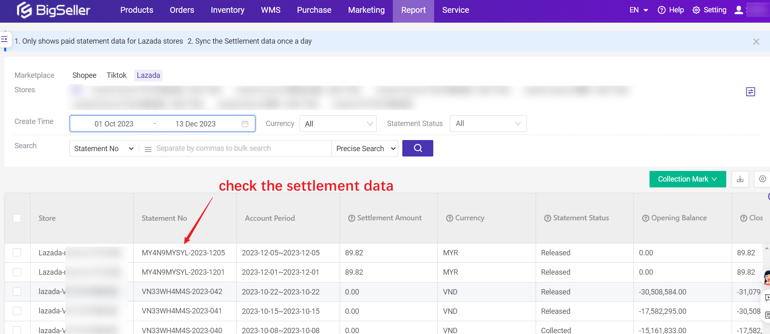Select the Shopee marketplace tab
Viewport: 770px width, 334px height.
(84, 75)
